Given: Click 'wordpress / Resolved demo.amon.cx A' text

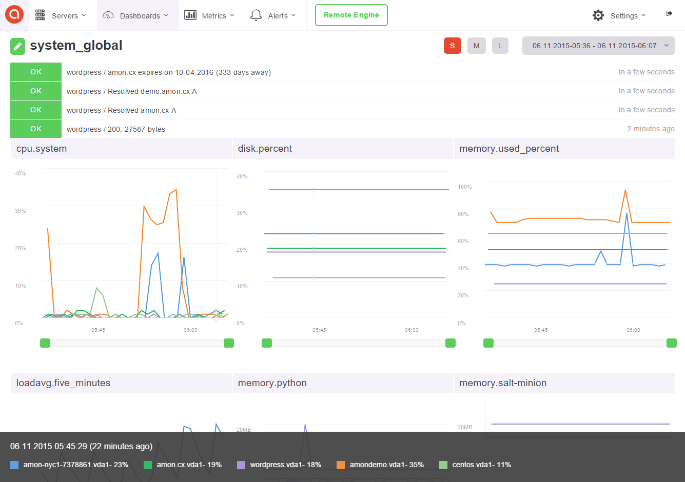Looking at the screenshot, I should [131, 91].
